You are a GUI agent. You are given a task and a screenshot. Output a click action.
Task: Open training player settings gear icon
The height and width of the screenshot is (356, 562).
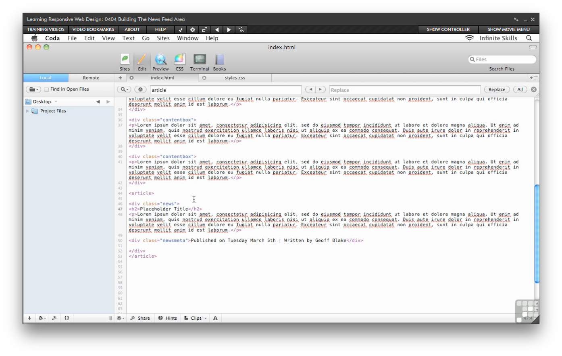[193, 29]
